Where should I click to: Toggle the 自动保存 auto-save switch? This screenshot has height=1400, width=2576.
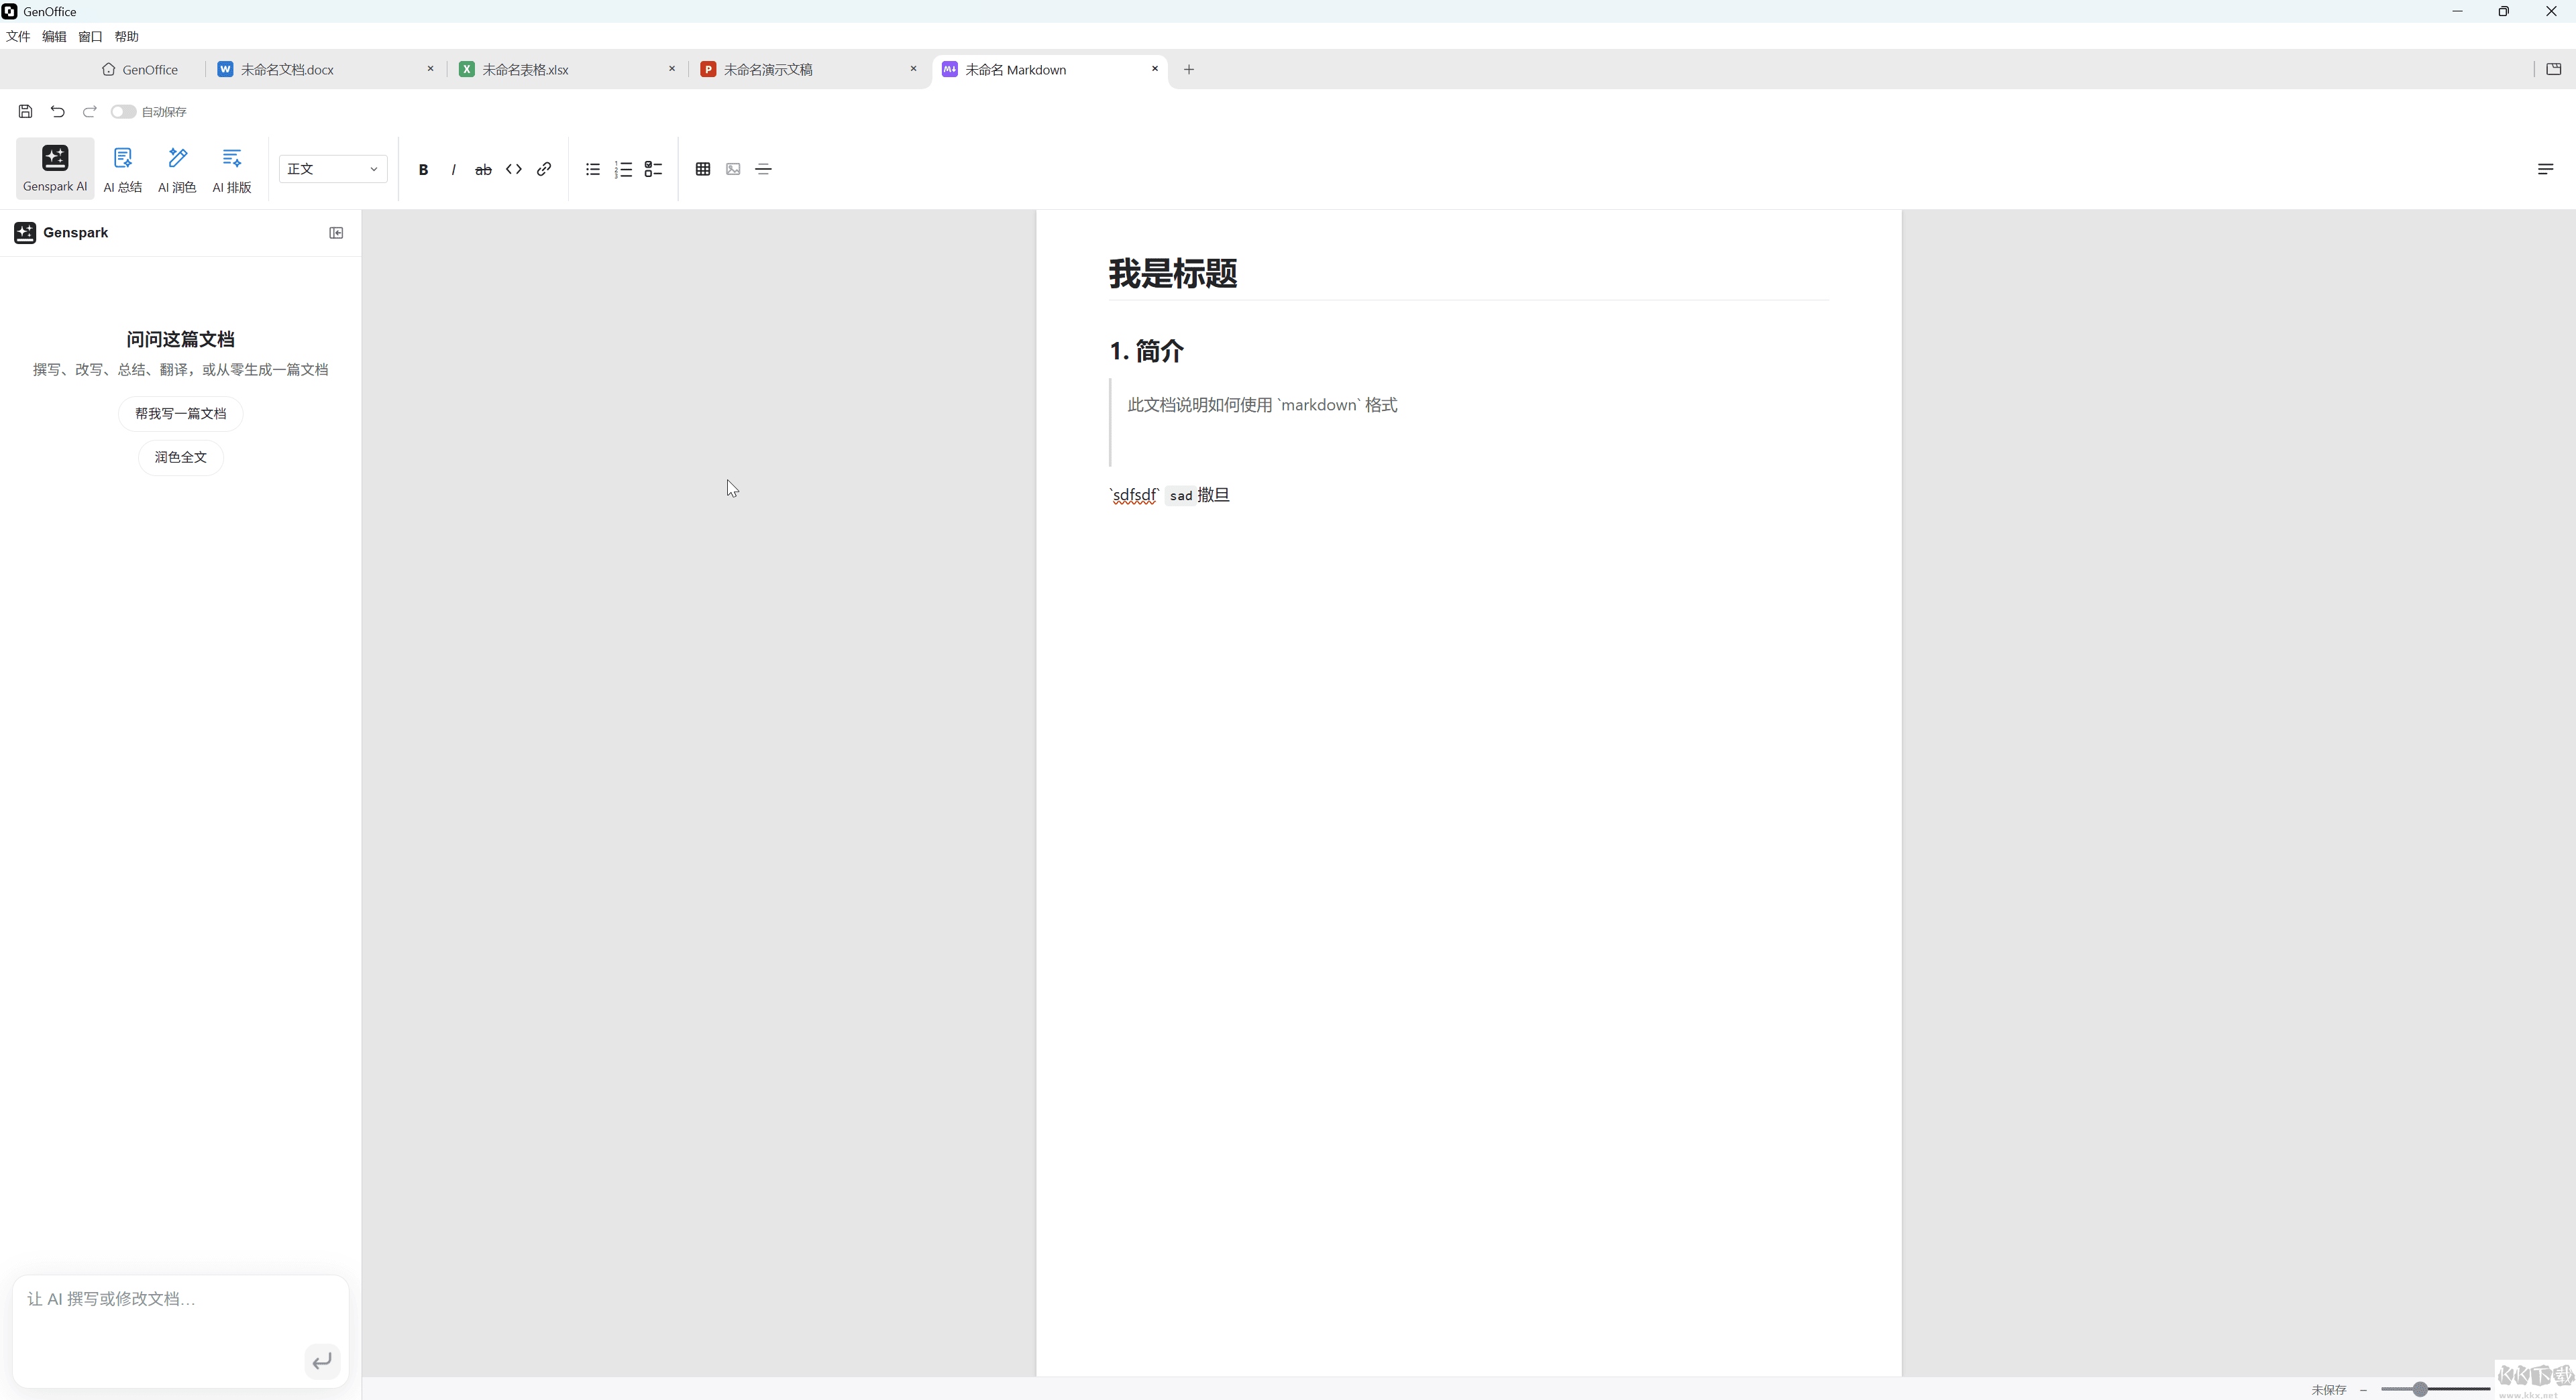[123, 111]
